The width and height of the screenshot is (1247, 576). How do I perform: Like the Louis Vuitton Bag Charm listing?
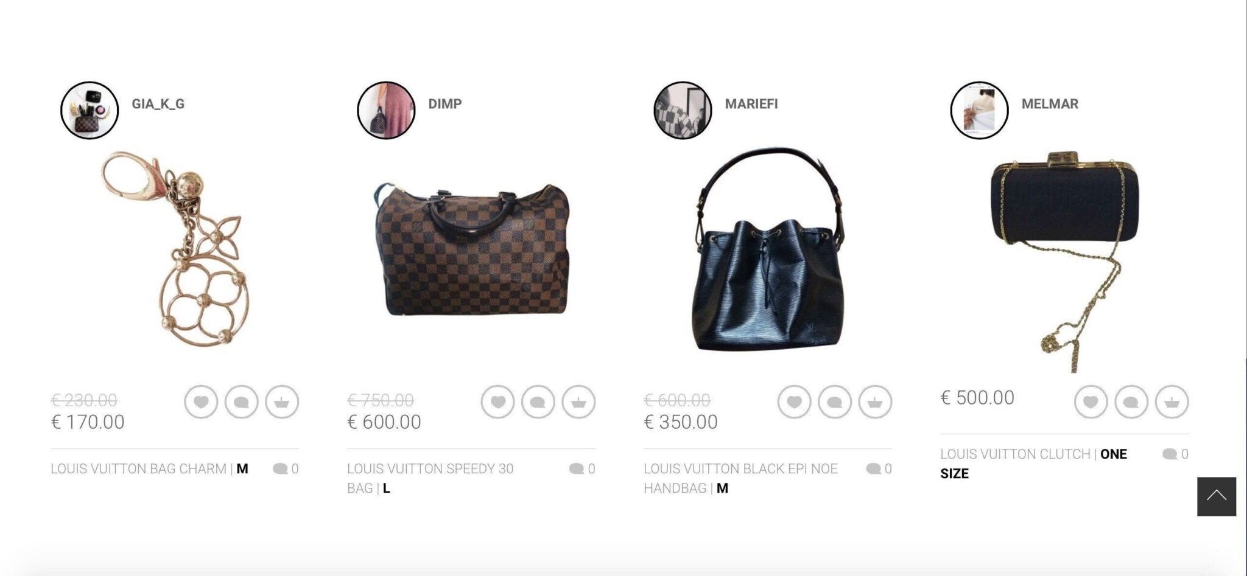pyautogui.click(x=201, y=402)
